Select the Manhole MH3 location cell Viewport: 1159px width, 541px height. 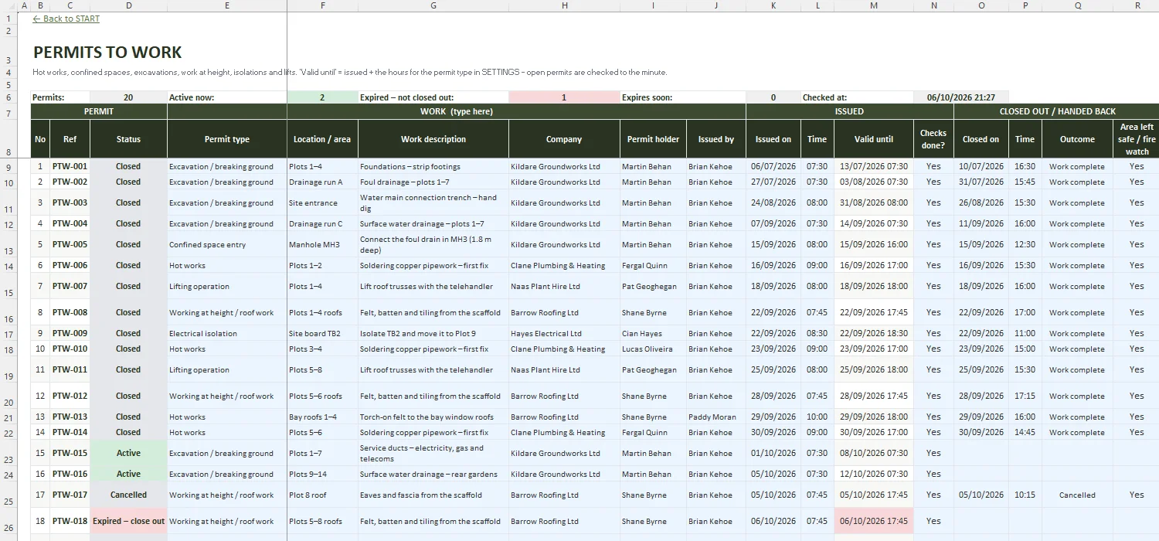click(x=322, y=244)
